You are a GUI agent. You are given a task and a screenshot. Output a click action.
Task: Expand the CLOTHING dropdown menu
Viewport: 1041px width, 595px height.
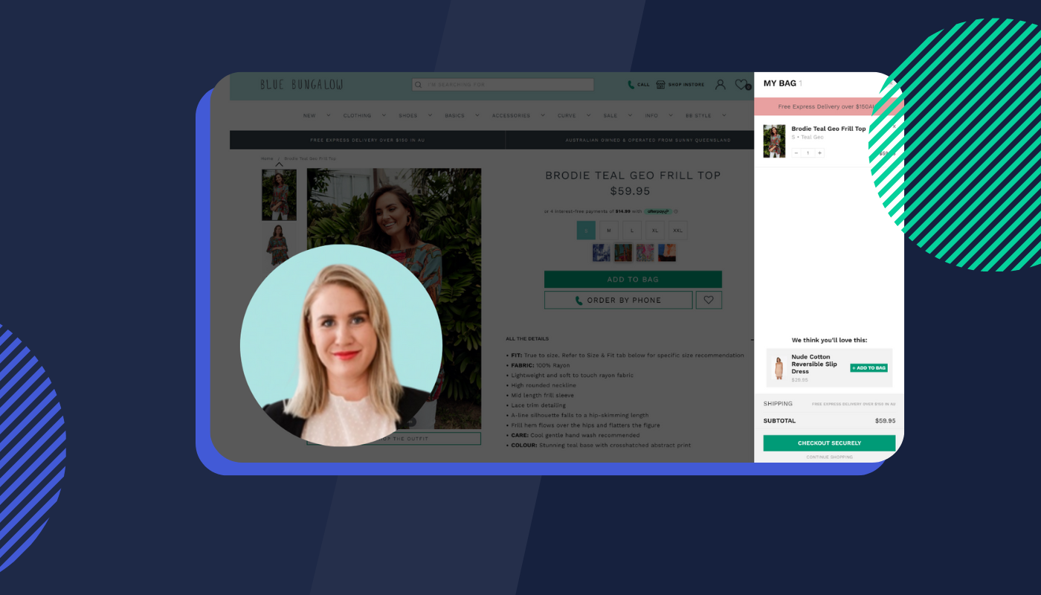(358, 115)
